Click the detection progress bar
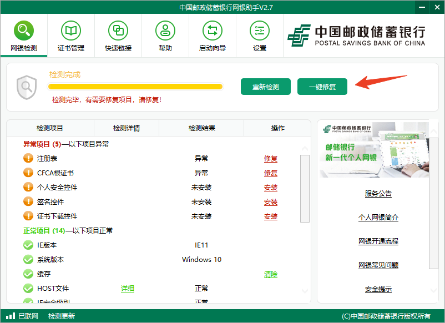Screen dimensions: 445x323 pos(135,87)
